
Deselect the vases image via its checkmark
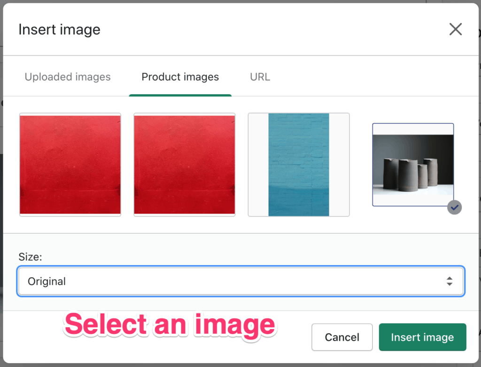[x=454, y=207]
